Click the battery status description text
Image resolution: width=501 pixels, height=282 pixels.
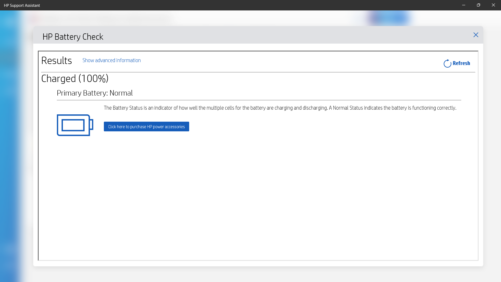click(x=280, y=108)
